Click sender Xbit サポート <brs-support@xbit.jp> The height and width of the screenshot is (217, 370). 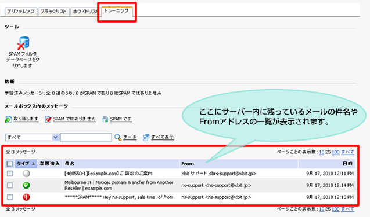(219, 174)
